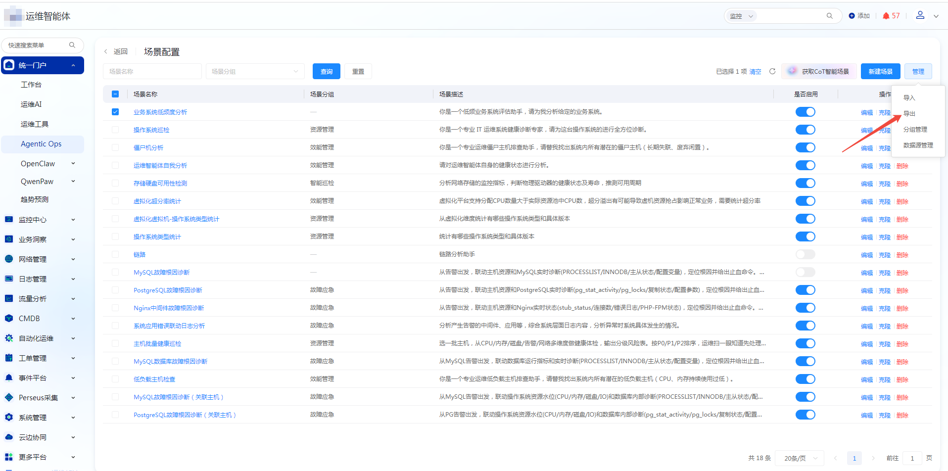Click the 统一门户 sidebar icon

9,65
